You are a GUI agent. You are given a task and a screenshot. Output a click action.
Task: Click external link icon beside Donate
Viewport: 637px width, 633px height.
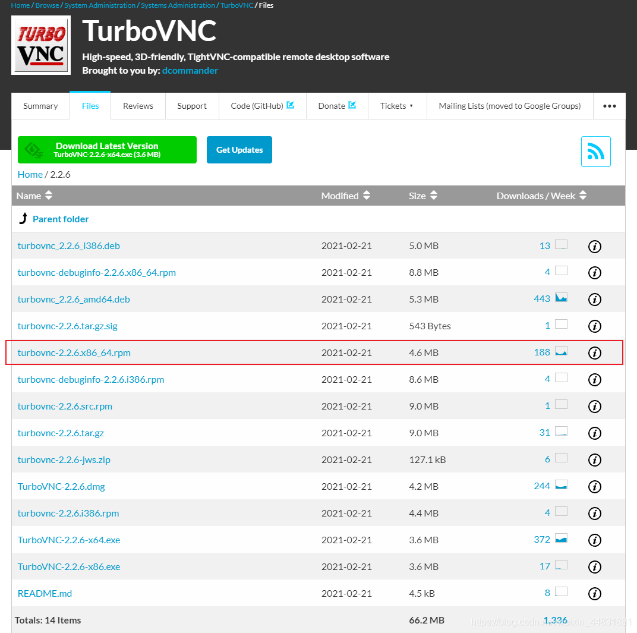pyautogui.click(x=352, y=105)
